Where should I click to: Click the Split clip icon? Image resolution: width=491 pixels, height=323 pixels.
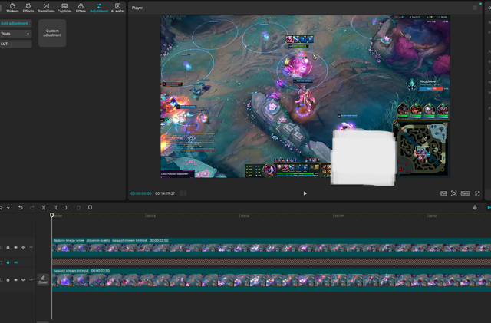coord(44,207)
